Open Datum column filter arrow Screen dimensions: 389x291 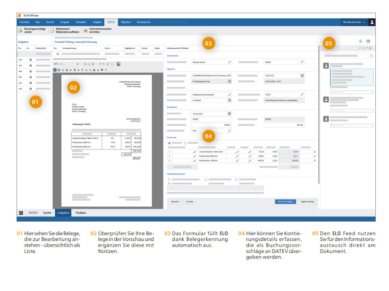pos(123,50)
